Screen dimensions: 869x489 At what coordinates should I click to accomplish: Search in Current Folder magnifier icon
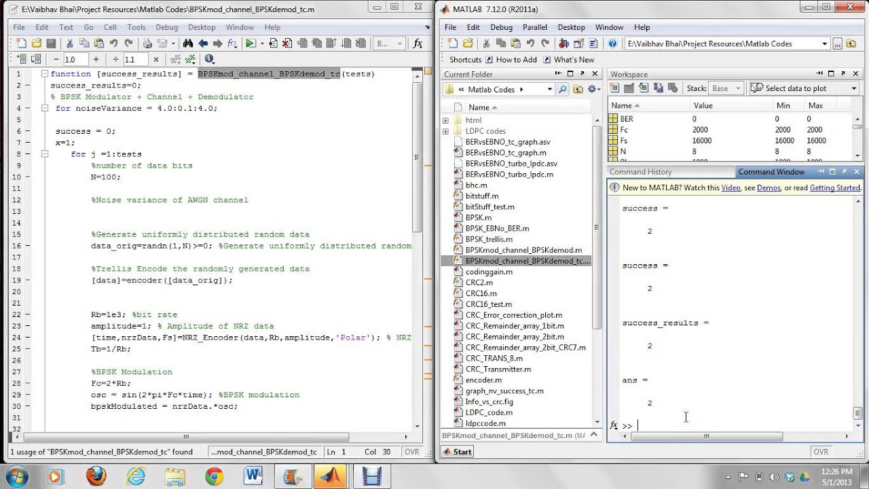(563, 89)
